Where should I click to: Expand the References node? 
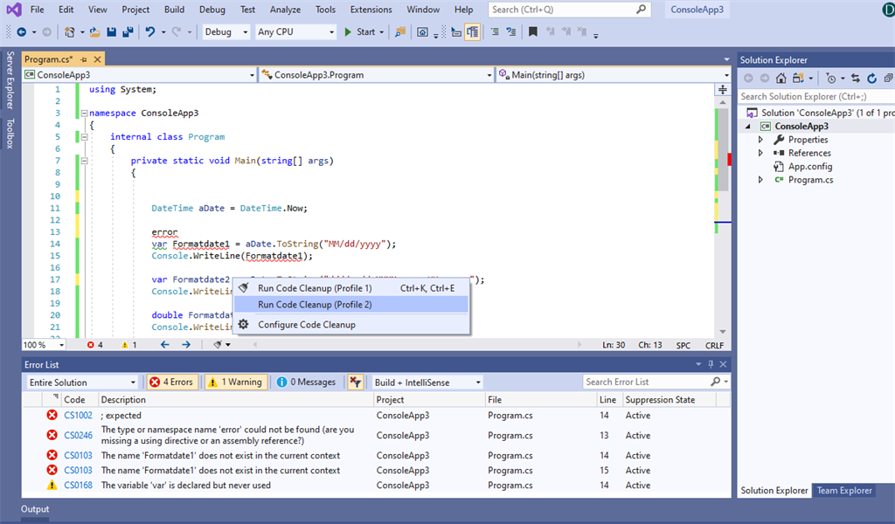pyautogui.click(x=762, y=152)
